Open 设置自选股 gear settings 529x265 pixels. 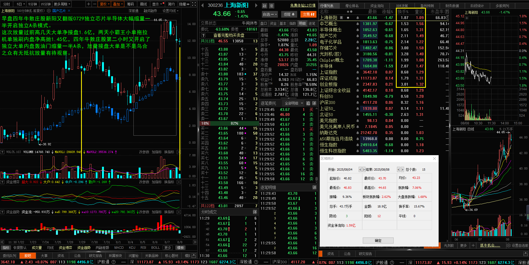tap(508, 245)
